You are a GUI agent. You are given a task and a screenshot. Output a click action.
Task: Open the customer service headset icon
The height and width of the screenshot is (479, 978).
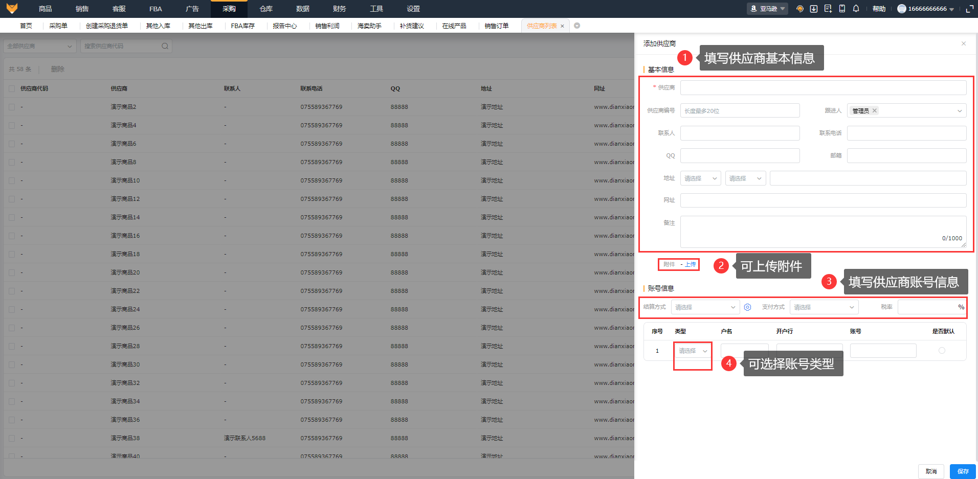click(x=800, y=9)
